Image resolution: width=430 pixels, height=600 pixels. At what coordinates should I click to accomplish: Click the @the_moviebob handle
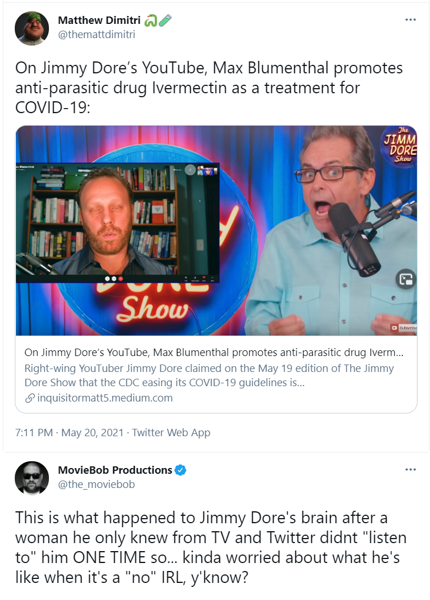tap(96, 485)
